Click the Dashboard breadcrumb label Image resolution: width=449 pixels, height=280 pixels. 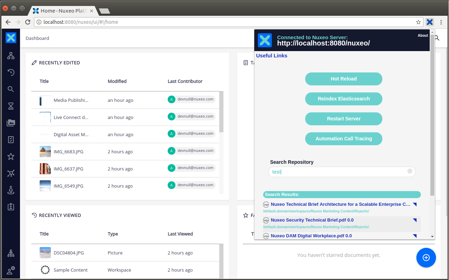[37, 38]
